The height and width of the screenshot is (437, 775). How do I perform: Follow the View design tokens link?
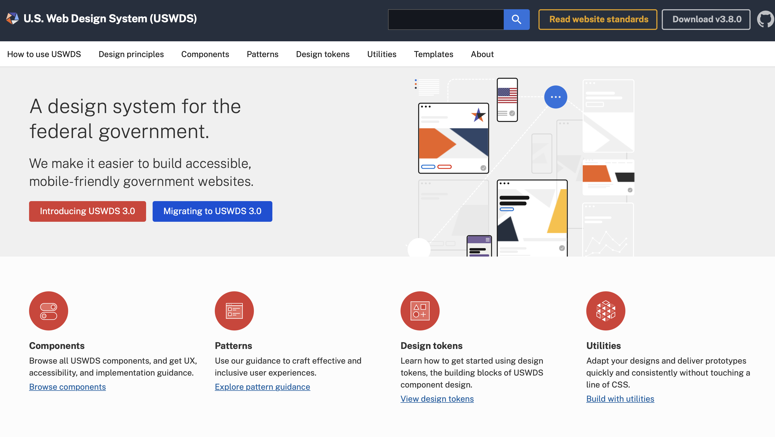437,399
